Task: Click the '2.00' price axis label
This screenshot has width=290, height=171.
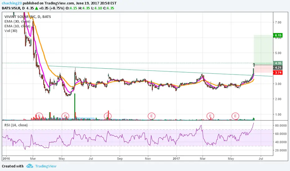Action: tap(278, 99)
